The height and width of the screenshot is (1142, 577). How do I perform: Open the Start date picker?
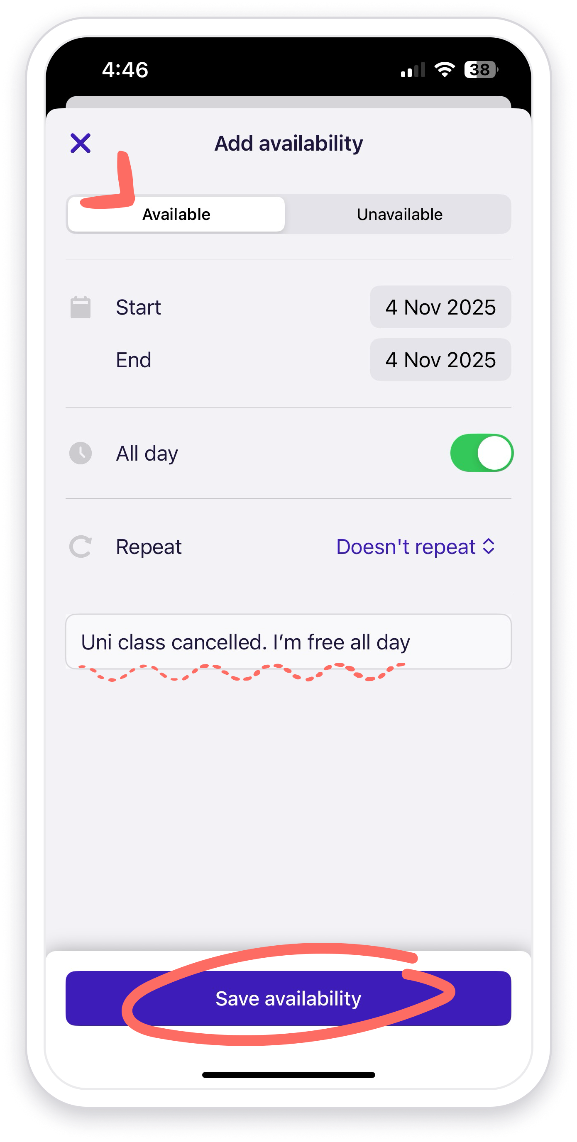pos(440,307)
